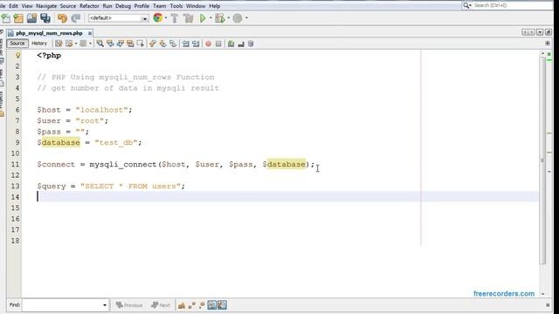Screen dimensions: 559x314
Task: Click the Redo arrow icon
Action: (x=76, y=18)
